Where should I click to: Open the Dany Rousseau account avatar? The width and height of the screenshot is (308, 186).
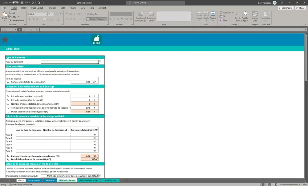275,3
